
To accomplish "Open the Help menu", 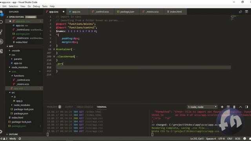I will pos(52,6).
